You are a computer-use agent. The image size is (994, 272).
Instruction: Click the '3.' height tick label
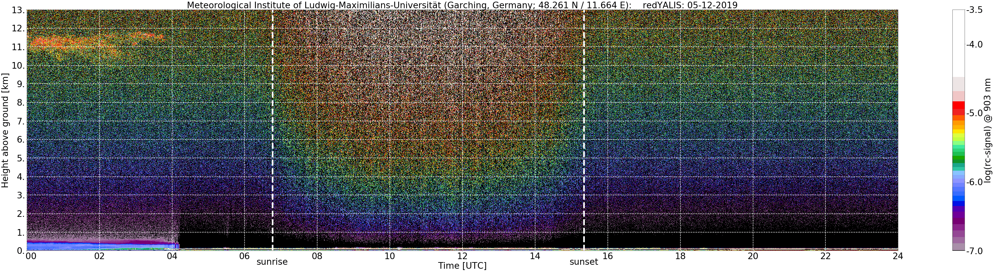pos(20,195)
